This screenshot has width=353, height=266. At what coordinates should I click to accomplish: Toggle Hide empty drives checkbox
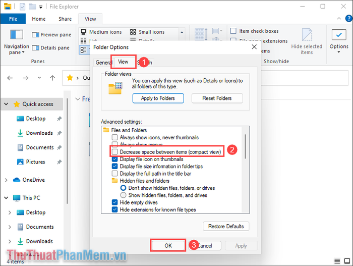click(115, 202)
